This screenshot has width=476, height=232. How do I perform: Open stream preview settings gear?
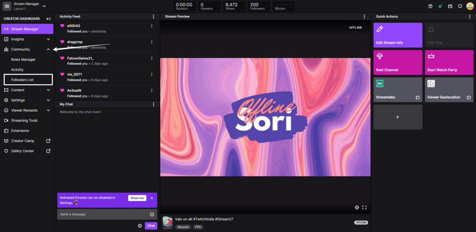pyautogui.click(x=357, y=207)
